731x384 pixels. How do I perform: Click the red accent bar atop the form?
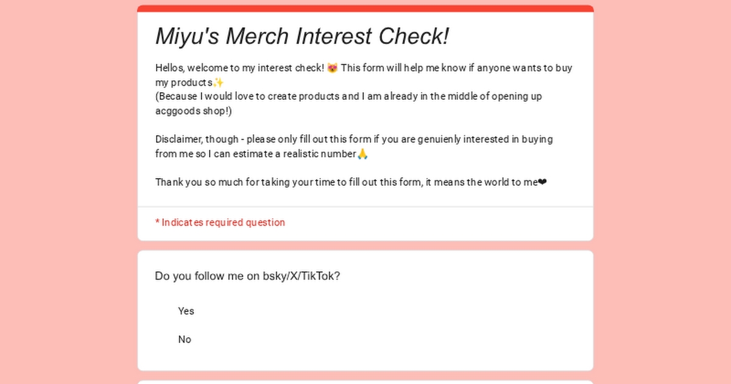[x=365, y=9]
